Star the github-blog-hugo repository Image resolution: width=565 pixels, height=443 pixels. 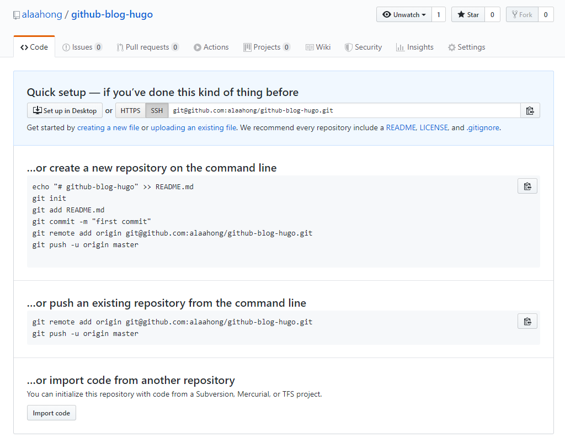[468, 15]
